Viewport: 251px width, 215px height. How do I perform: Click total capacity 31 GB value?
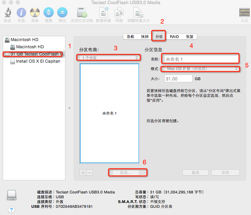click(x=177, y=192)
